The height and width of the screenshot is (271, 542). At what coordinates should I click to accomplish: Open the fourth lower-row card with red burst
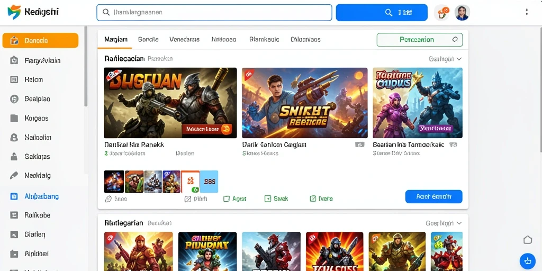(x=335, y=251)
